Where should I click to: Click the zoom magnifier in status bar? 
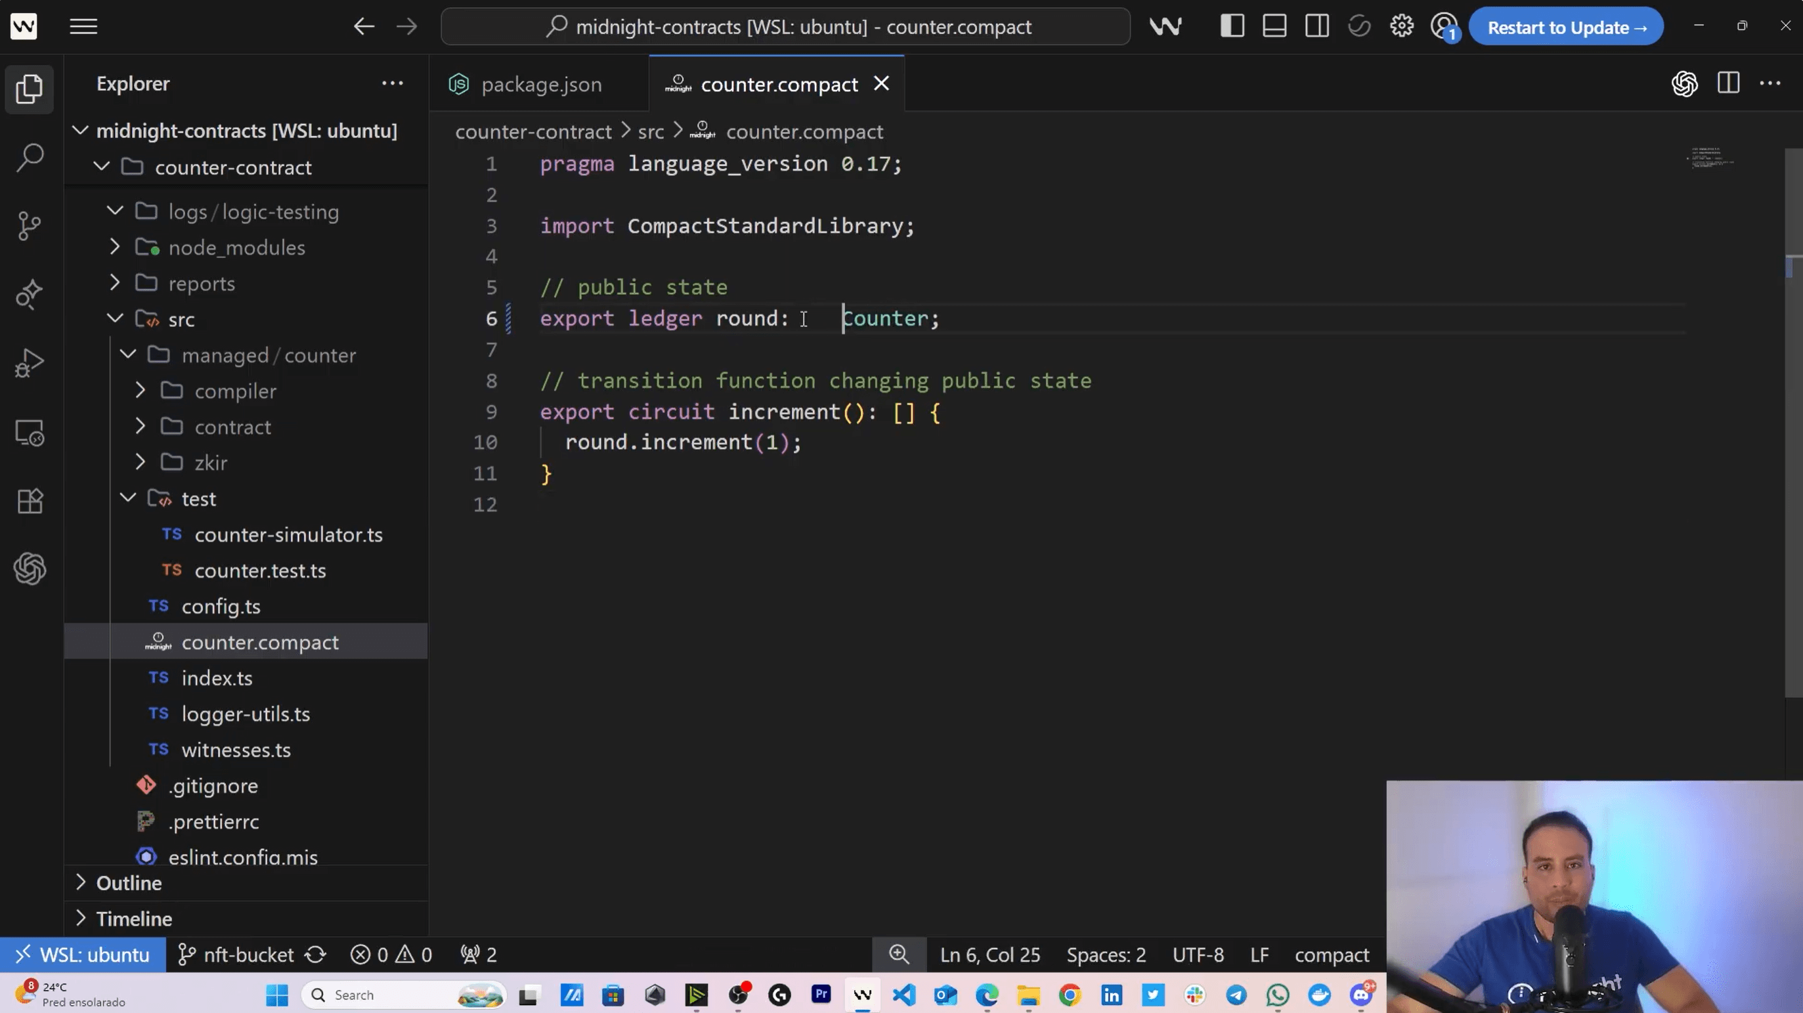[x=899, y=954]
